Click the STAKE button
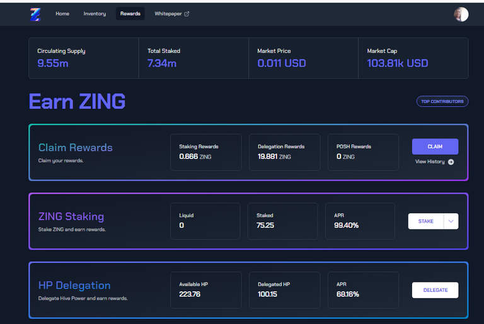 425,221
